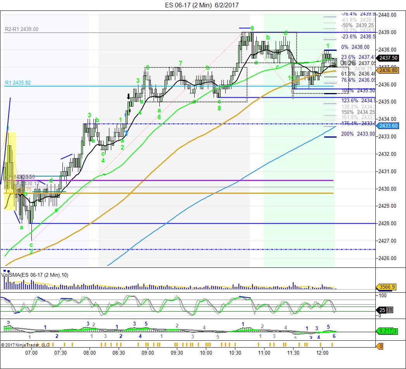Select the green wave label 9 at the high
This screenshot has width=406, height=369.
[252, 28]
